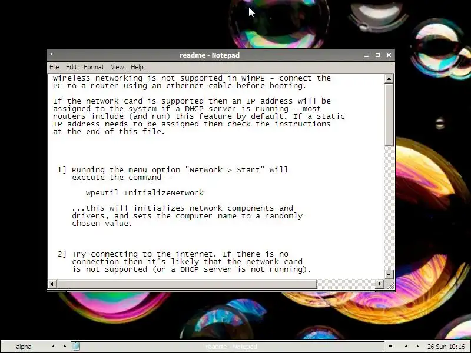Click the text '"Network > Start"'
Viewport: 471px width, 353px height.
[225, 170]
